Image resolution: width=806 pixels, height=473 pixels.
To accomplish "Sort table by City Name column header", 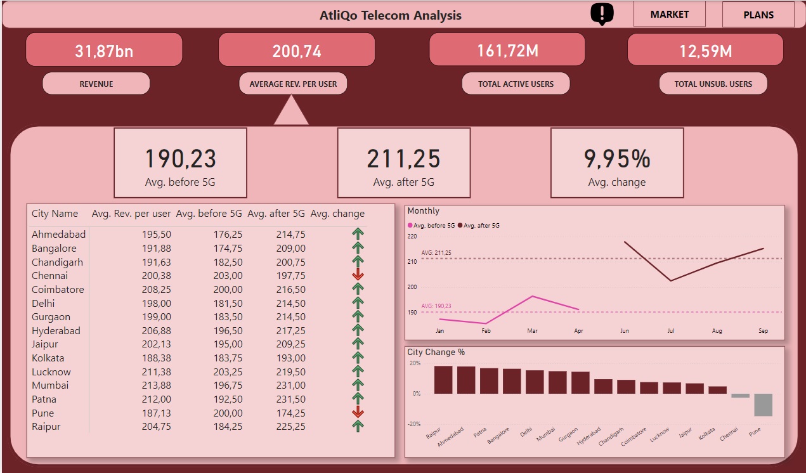I will (55, 214).
